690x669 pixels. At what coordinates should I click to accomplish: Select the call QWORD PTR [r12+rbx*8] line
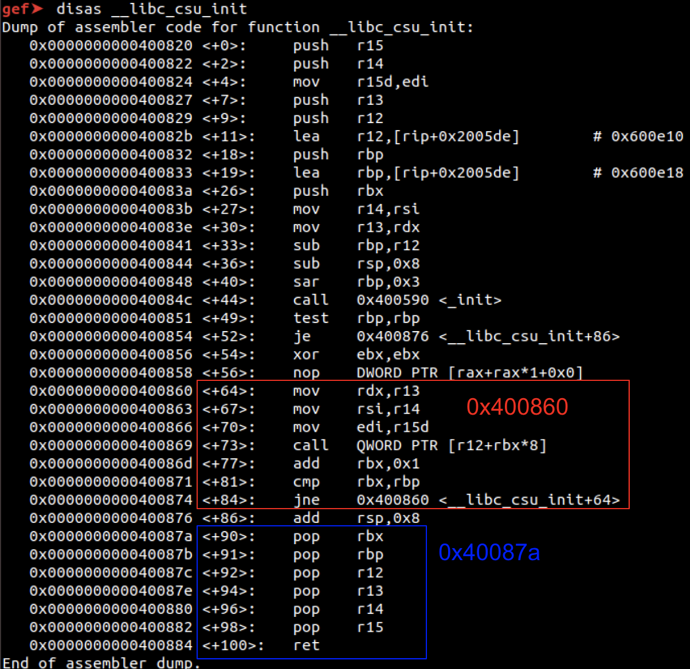pos(420,446)
